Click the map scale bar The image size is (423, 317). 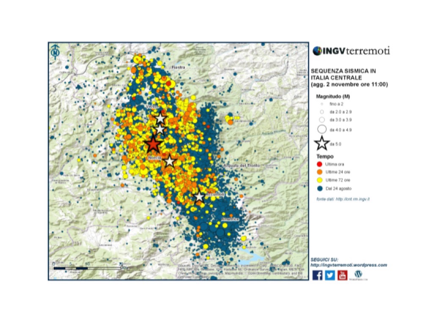87,268
